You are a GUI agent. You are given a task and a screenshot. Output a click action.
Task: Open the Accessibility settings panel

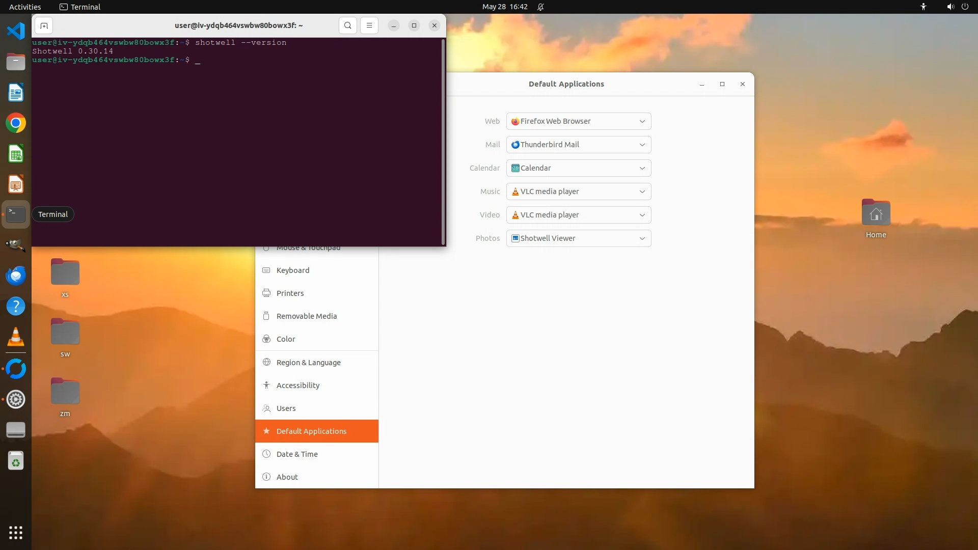point(298,386)
